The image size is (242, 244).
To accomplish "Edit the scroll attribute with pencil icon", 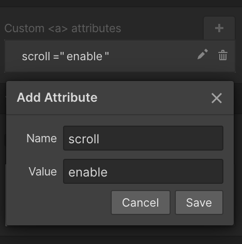I will (203, 54).
